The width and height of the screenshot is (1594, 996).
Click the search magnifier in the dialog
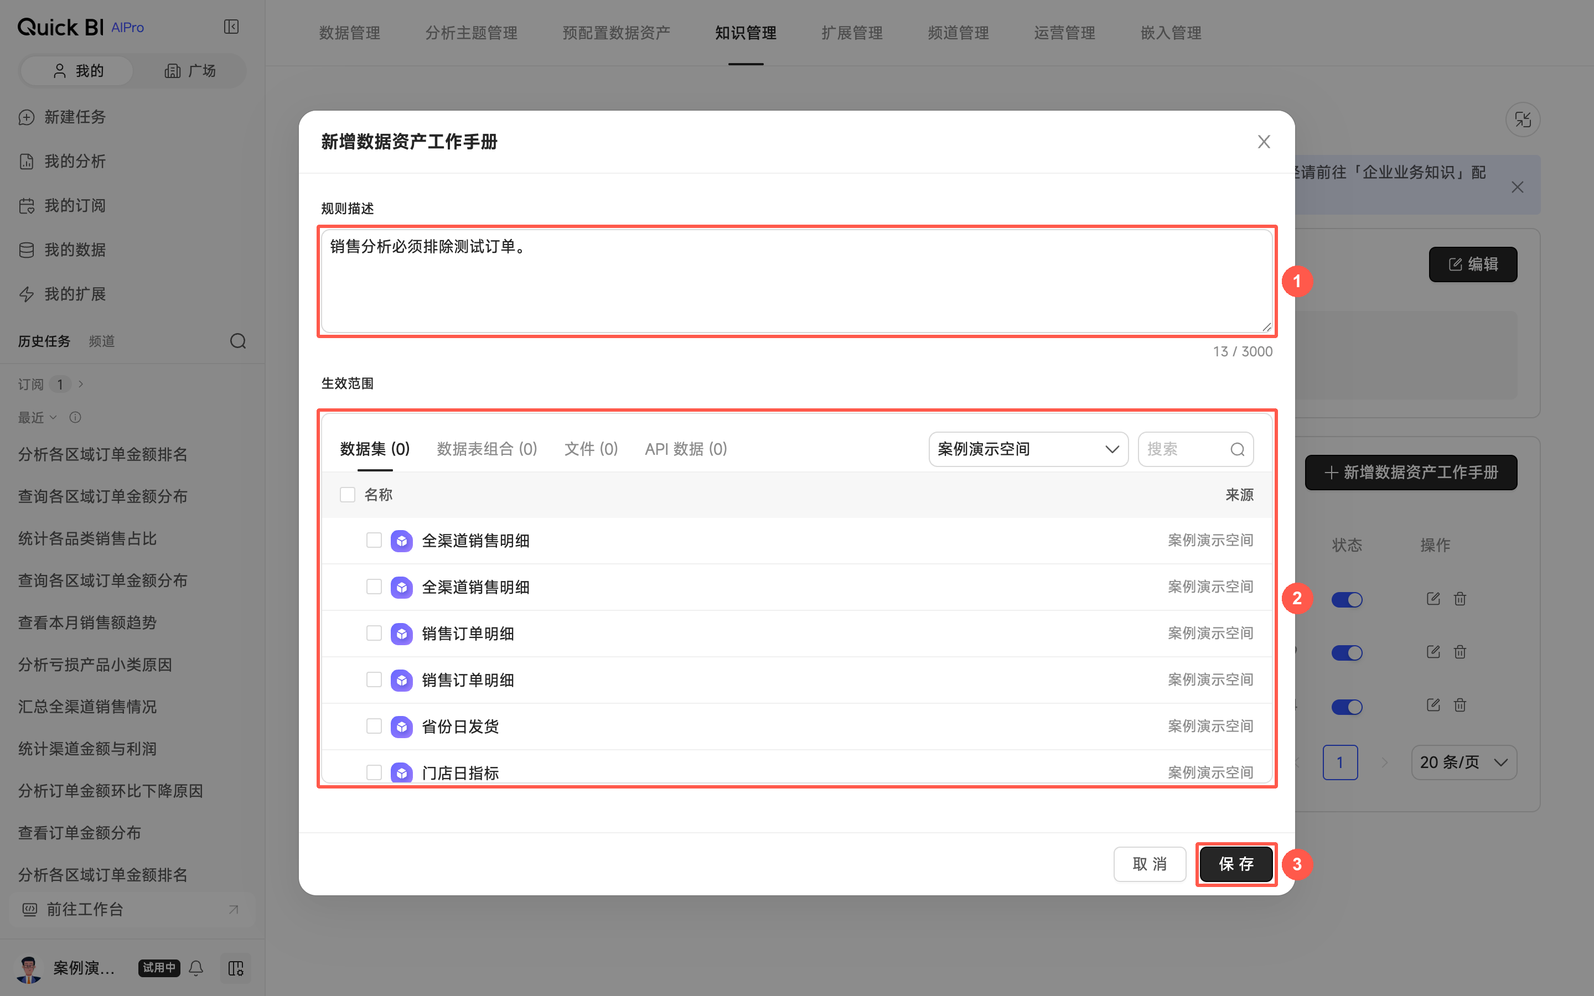pos(1237,449)
